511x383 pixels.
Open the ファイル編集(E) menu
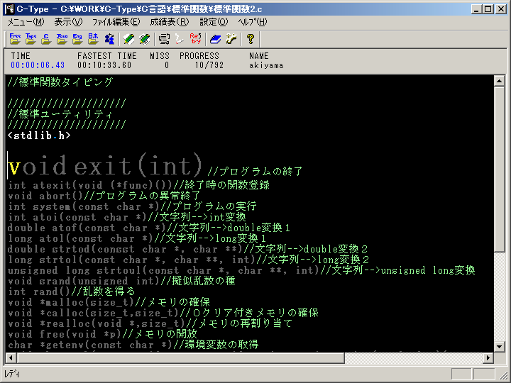click(116, 22)
